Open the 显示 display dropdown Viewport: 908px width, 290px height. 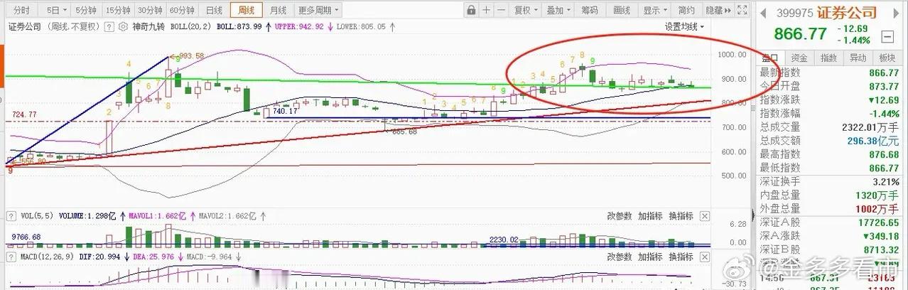pos(655,10)
